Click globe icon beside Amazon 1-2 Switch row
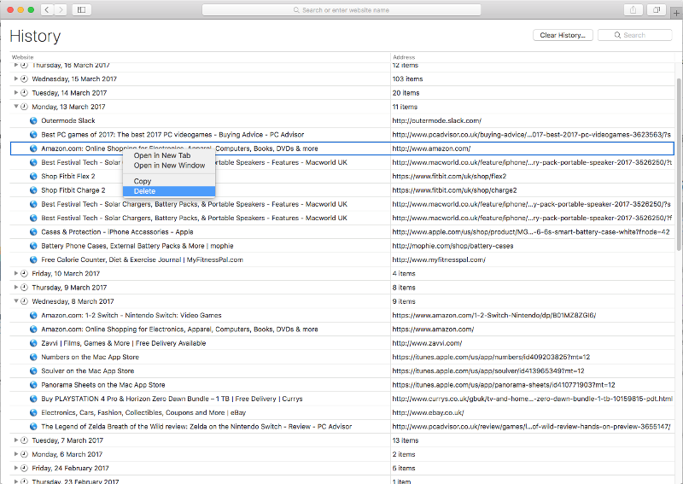 [x=33, y=315]
